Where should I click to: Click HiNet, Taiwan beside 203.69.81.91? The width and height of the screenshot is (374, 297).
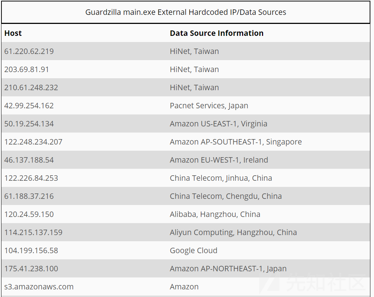coord(194,70)
